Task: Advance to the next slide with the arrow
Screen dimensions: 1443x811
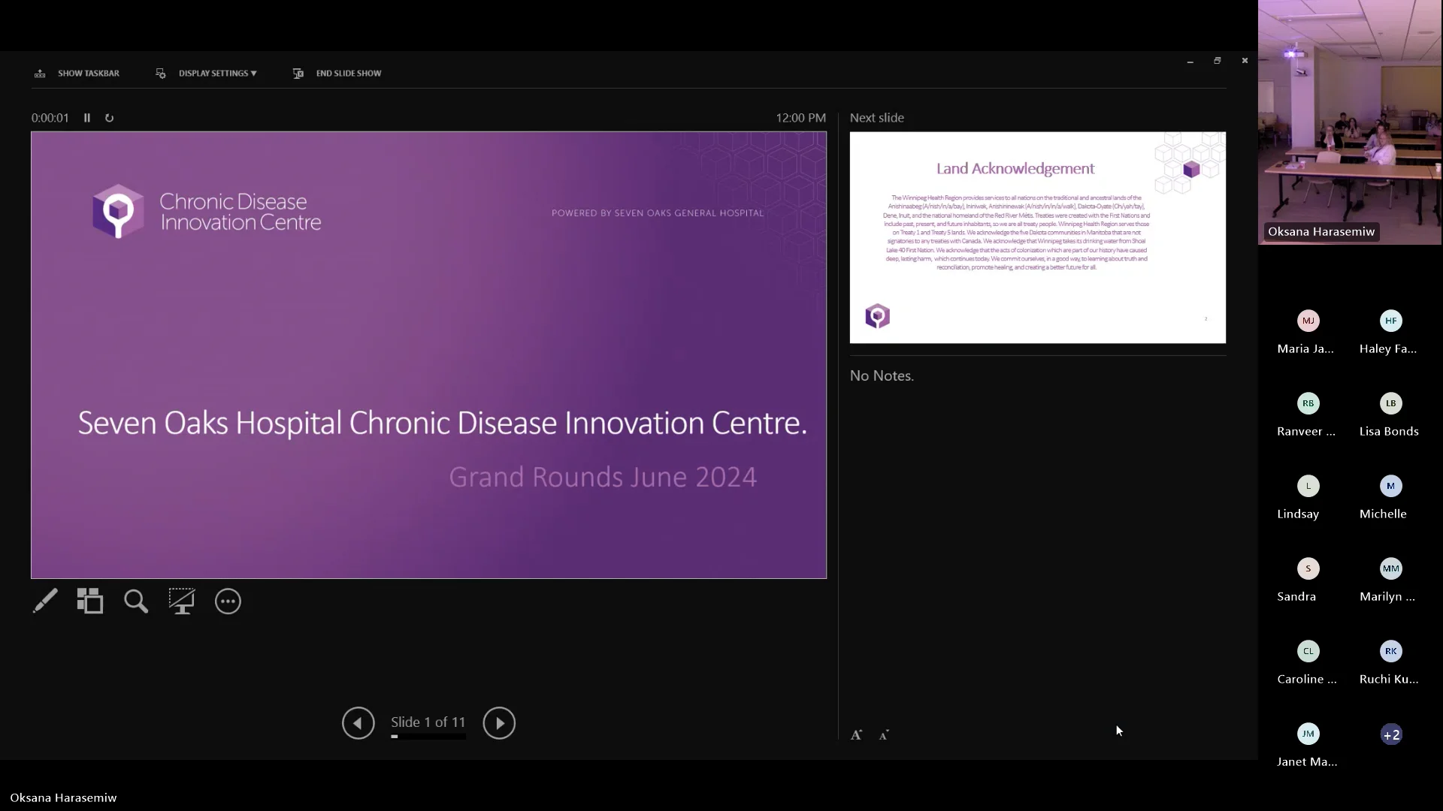Action: [x=499, y=722]
